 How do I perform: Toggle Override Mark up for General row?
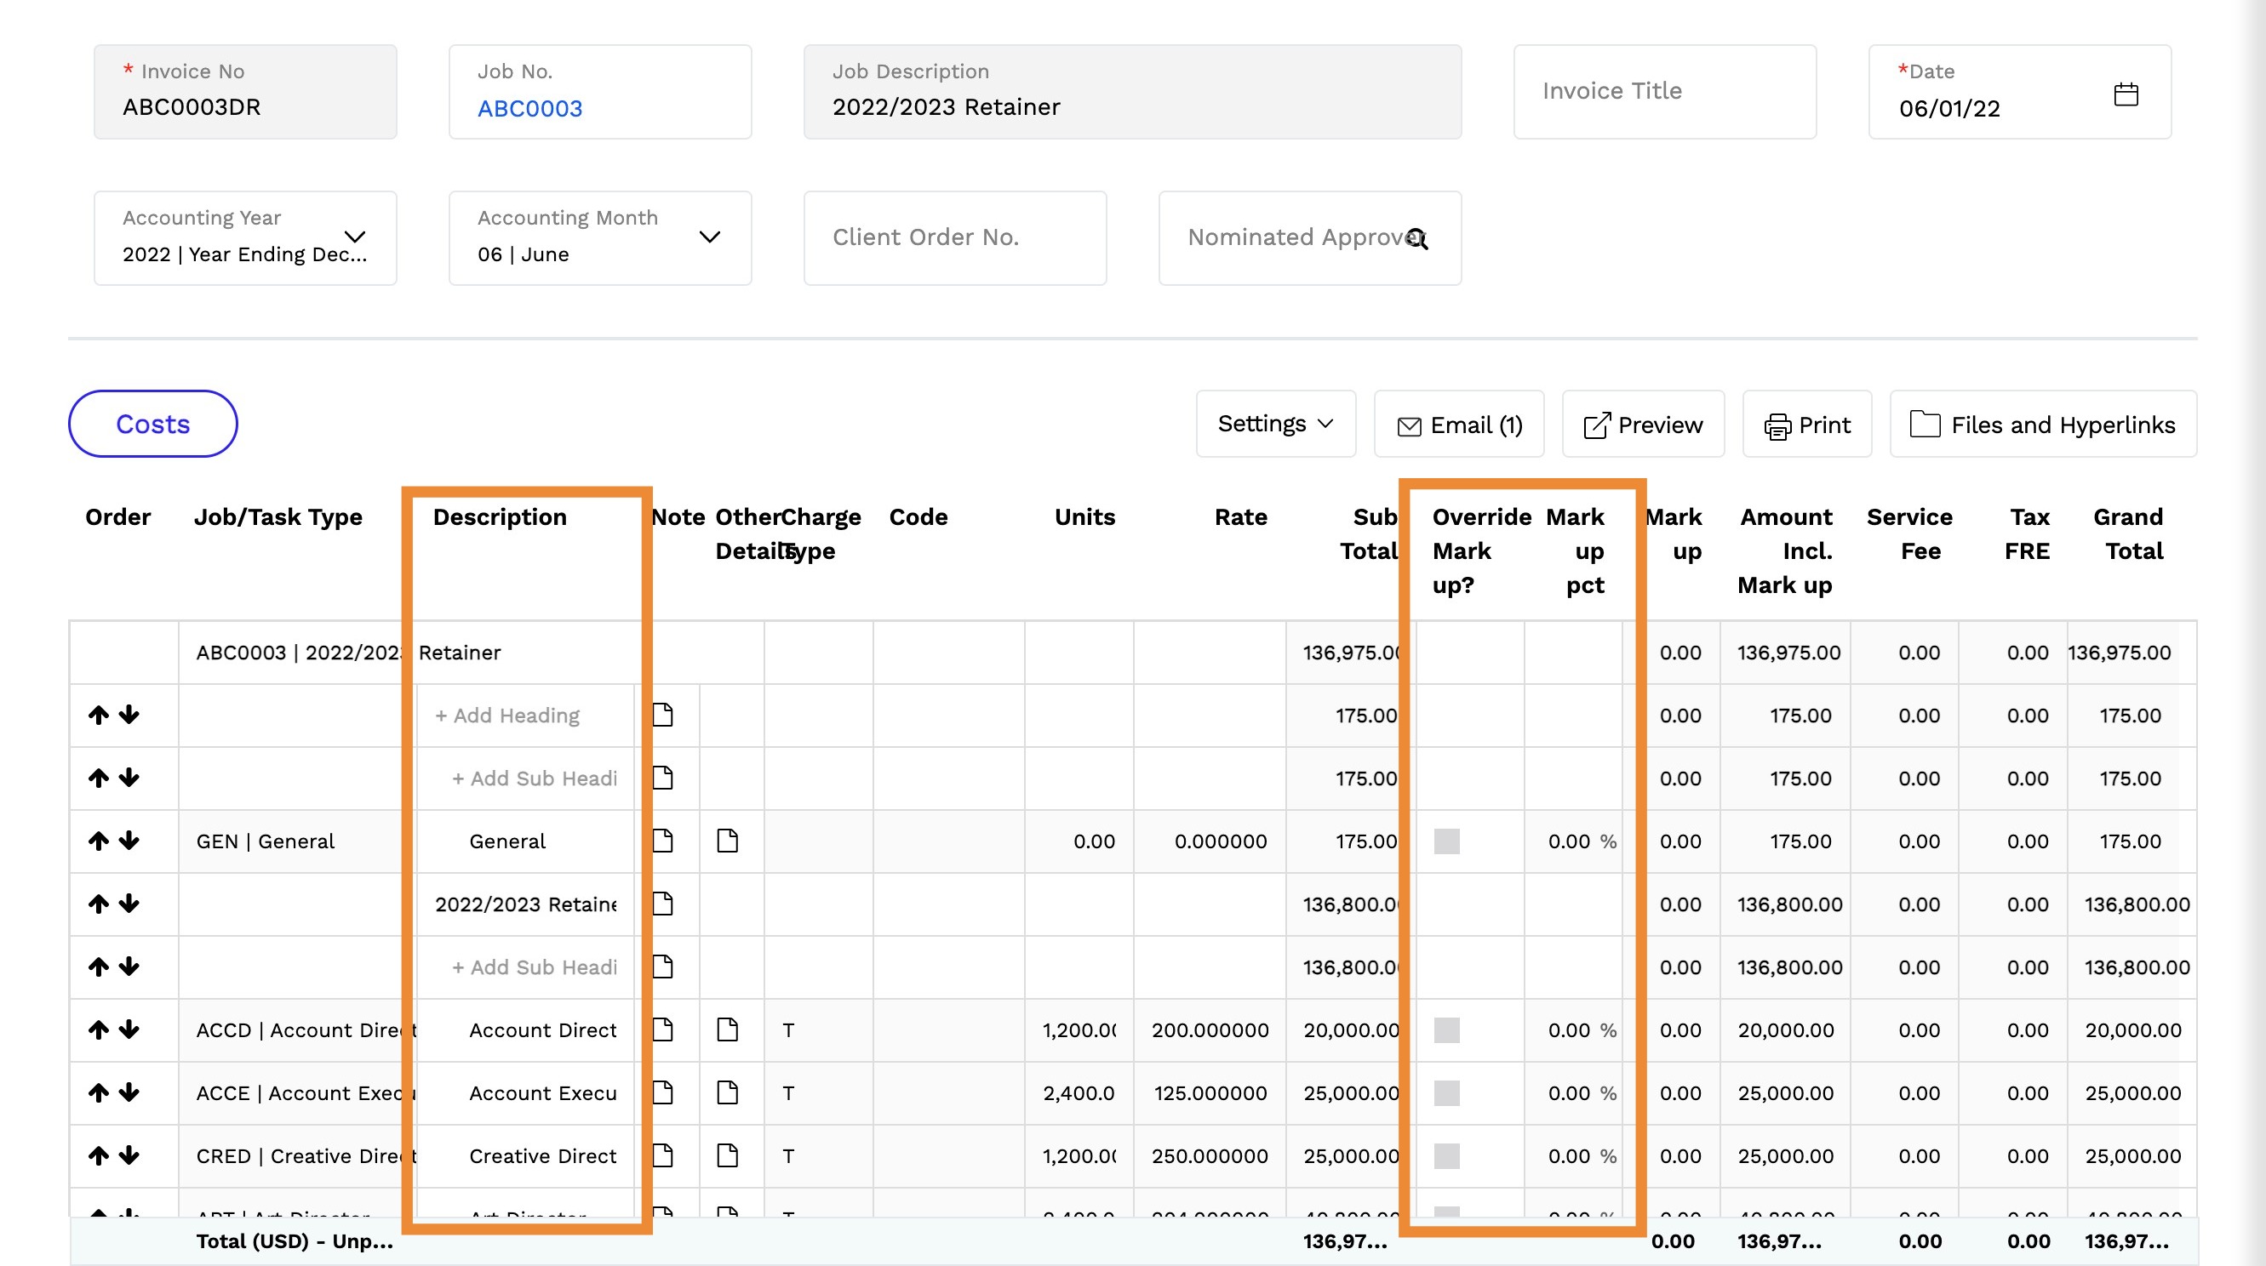pyautogui.click(x=1446, y=841)
